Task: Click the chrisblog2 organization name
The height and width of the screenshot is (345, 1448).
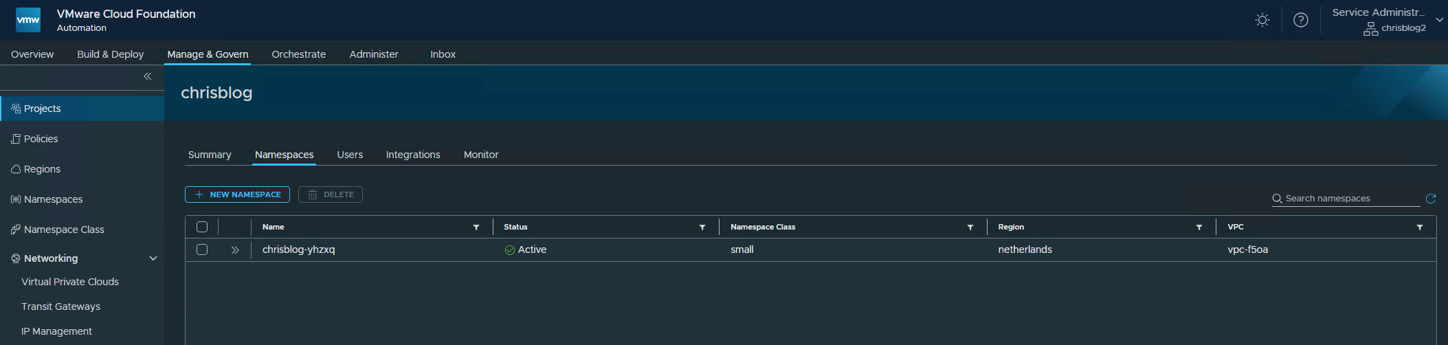Action: click(x=1404, y=28)
